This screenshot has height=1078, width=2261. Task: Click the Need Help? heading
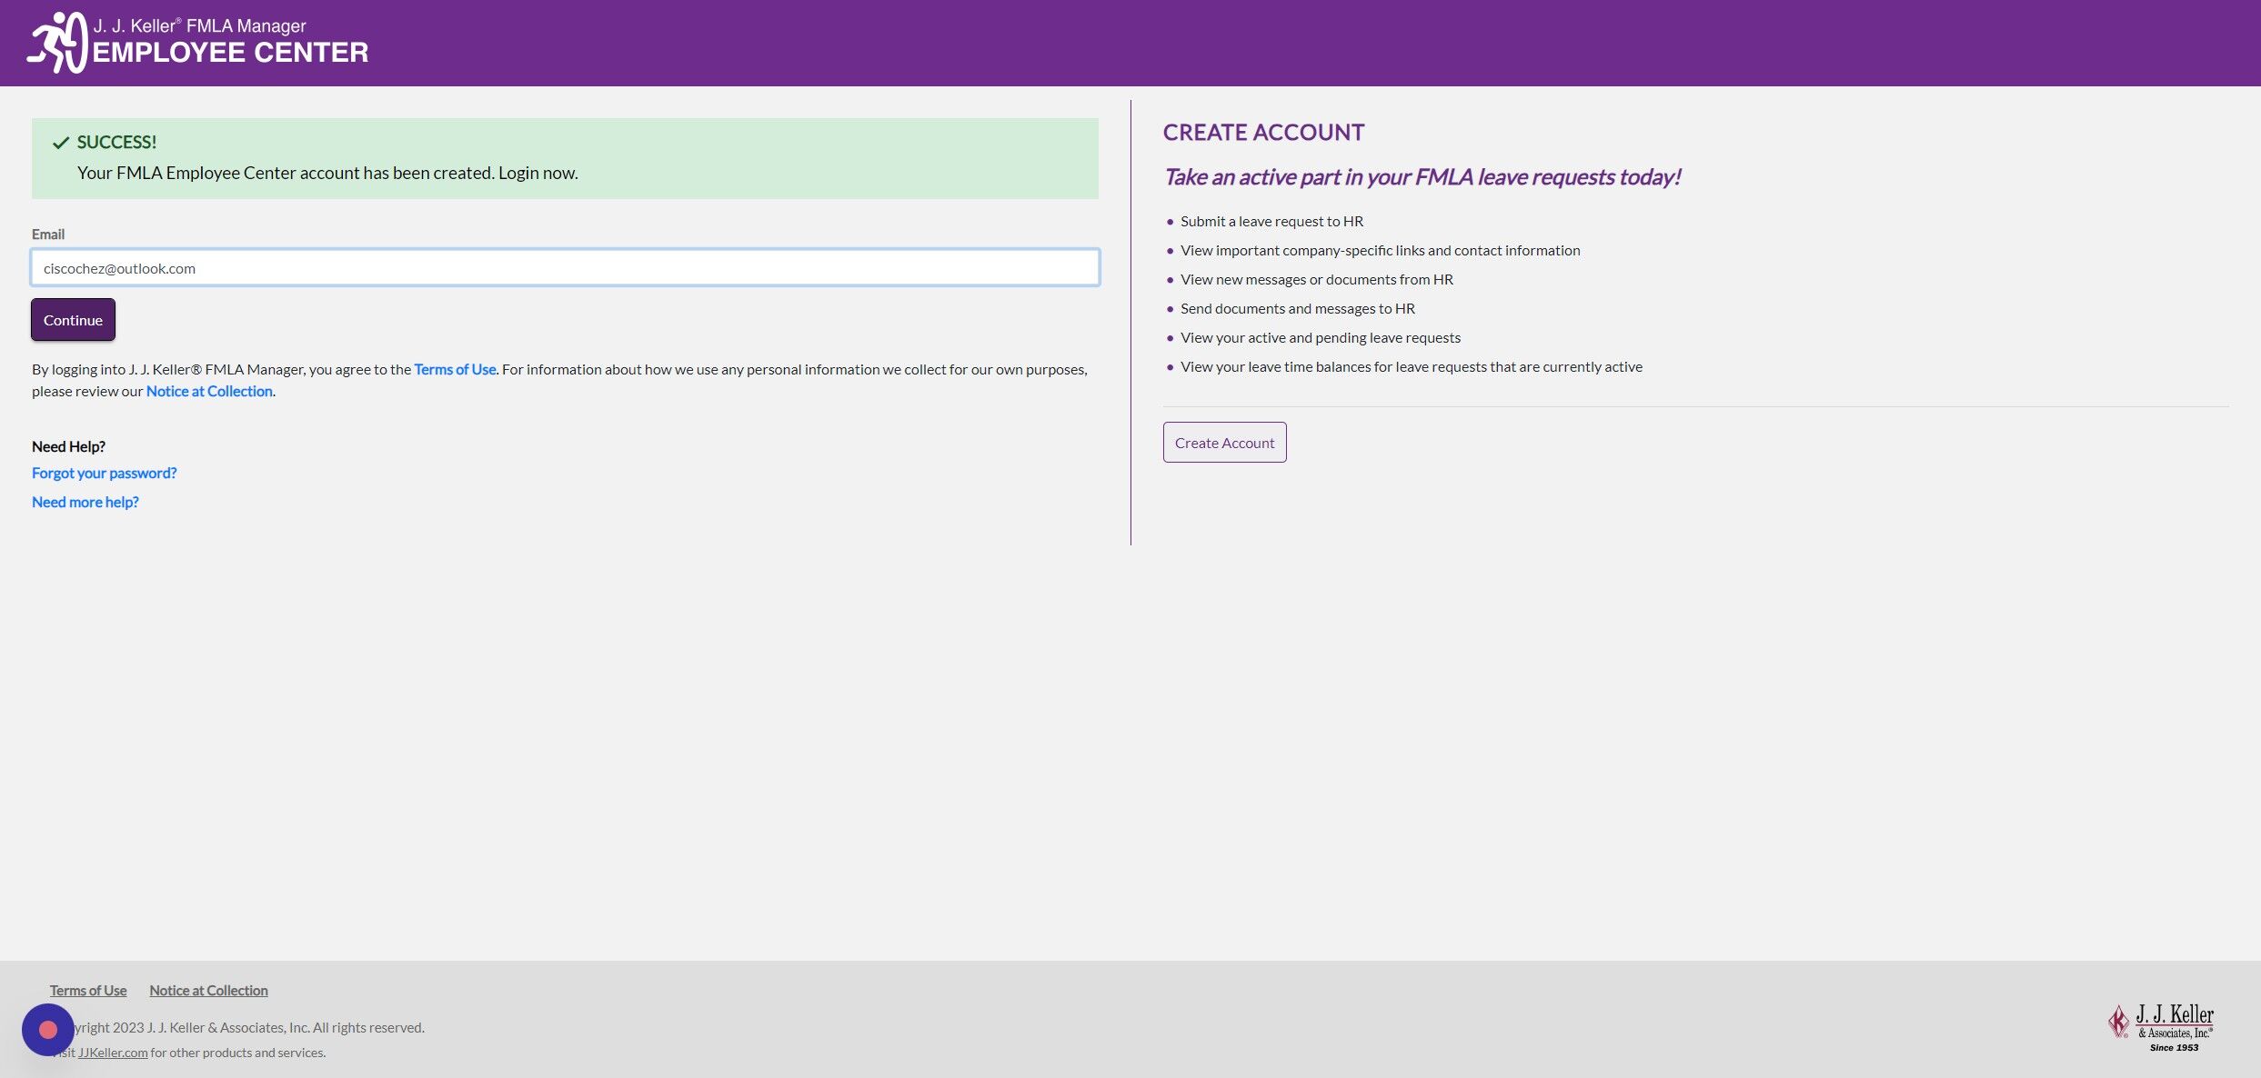(68, 446)
